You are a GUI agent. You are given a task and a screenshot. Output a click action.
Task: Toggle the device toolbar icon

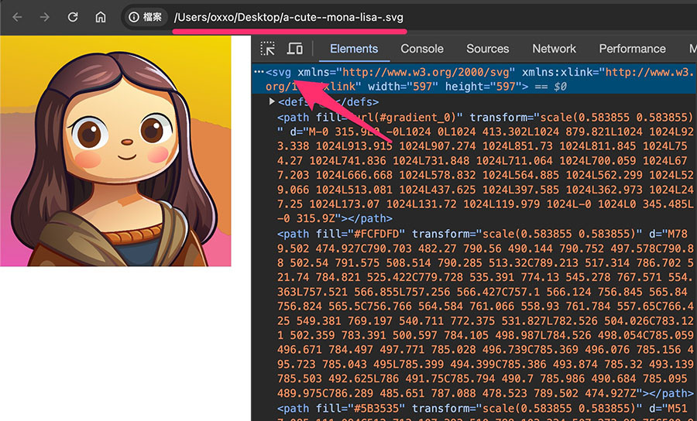[x=295, y=49]
